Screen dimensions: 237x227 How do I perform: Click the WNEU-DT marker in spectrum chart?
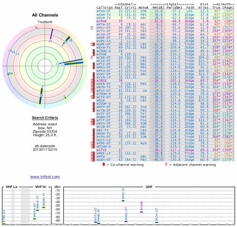click(126, 221)
